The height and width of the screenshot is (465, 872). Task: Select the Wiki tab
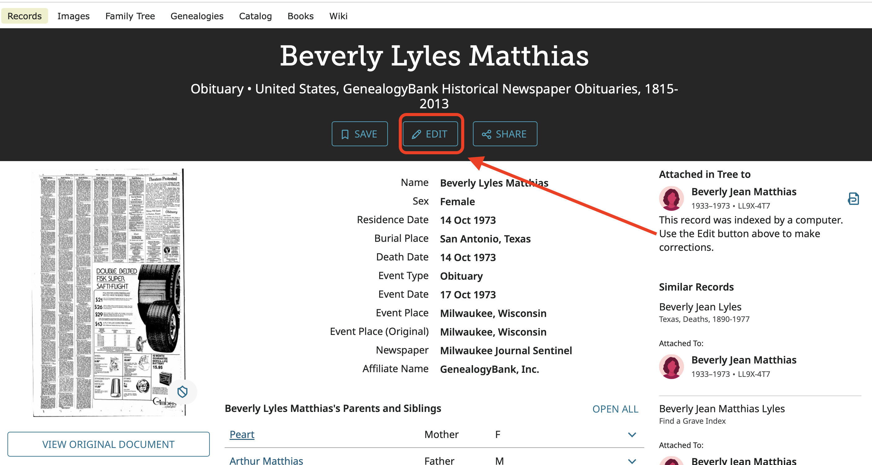(x=338, y=16)
